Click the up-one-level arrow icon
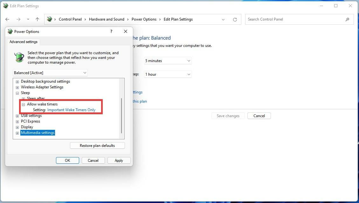The height and width of the screenshot is (203, 359). tap(37, 19)
